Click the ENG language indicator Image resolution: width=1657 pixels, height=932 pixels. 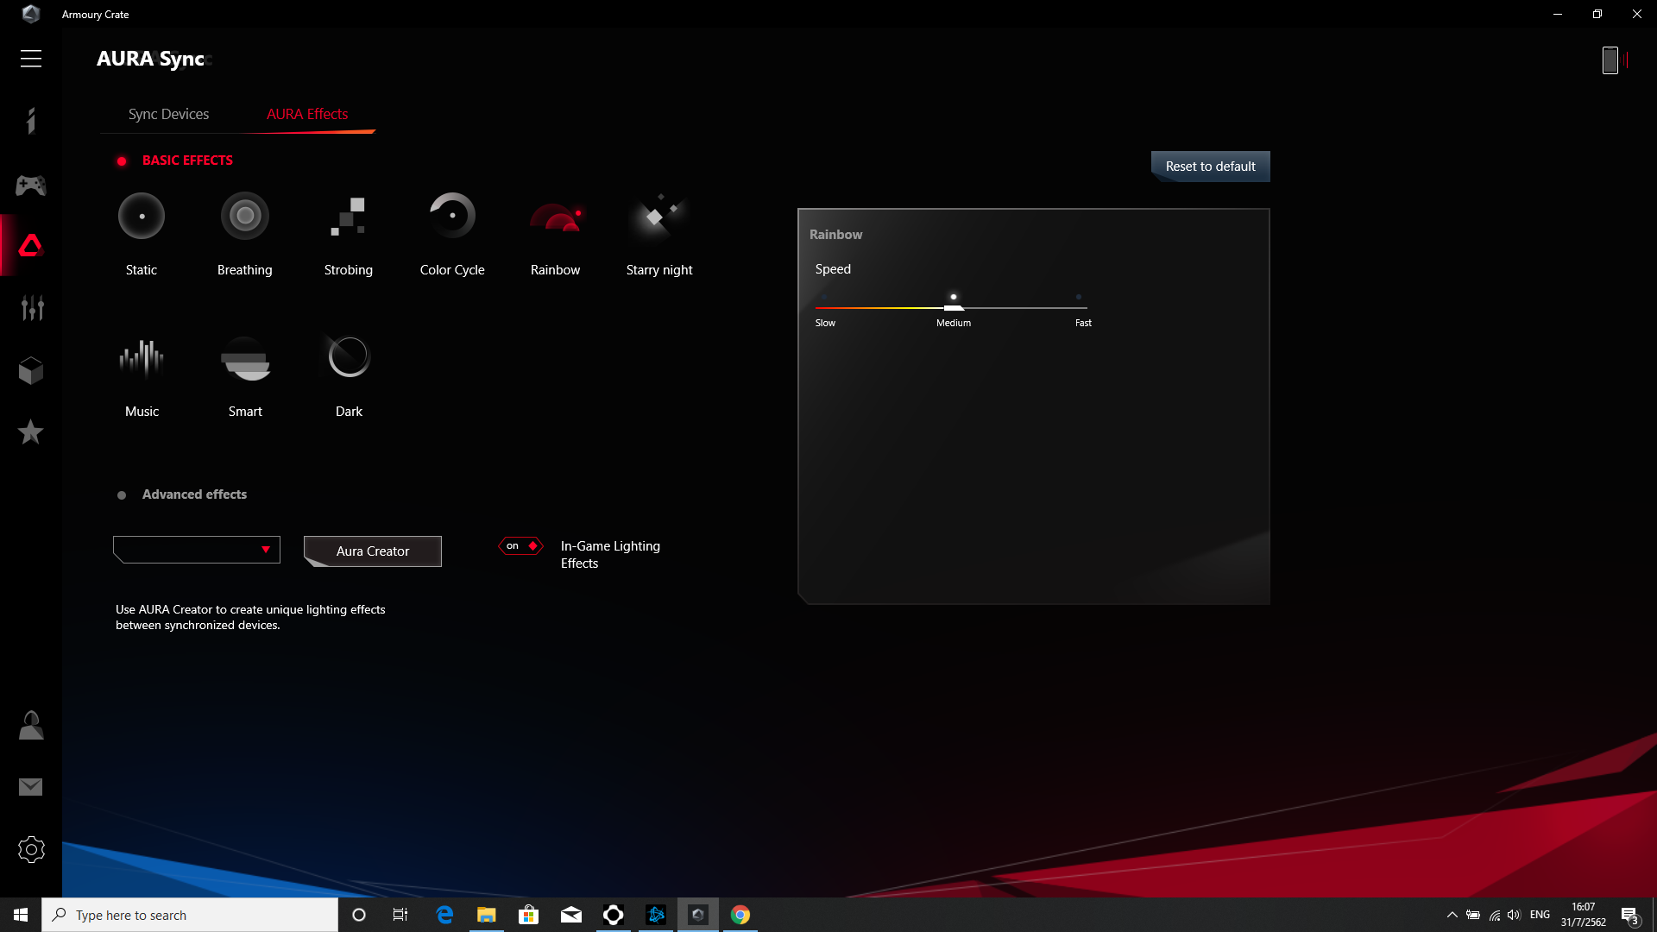[x=1540, y=915]
